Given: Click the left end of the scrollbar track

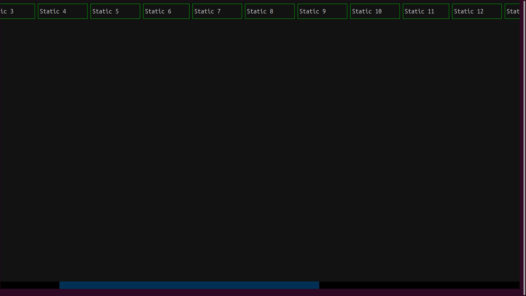Looking at the screenshot, I should (x=5, y=285).
